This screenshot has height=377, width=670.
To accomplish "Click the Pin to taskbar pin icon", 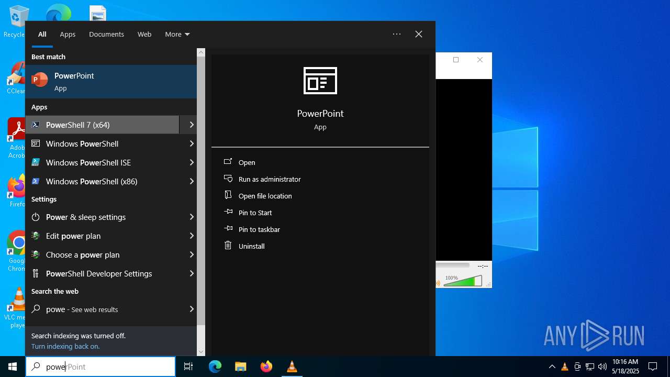I will pos(228,229).
